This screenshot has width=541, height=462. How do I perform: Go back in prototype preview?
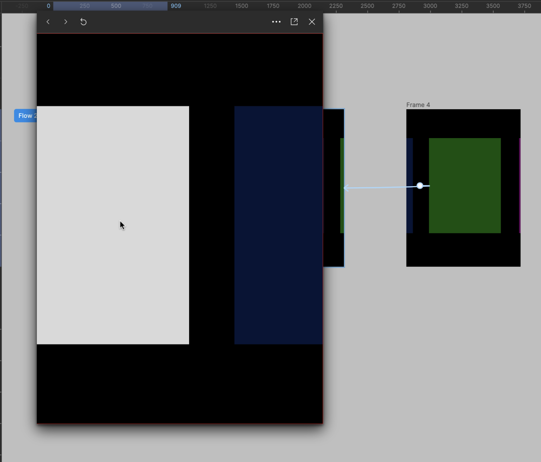(x=48, y=22)
